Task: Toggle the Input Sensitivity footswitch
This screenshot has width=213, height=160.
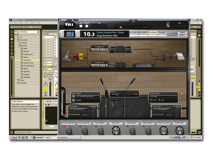Action: [84, 130]
